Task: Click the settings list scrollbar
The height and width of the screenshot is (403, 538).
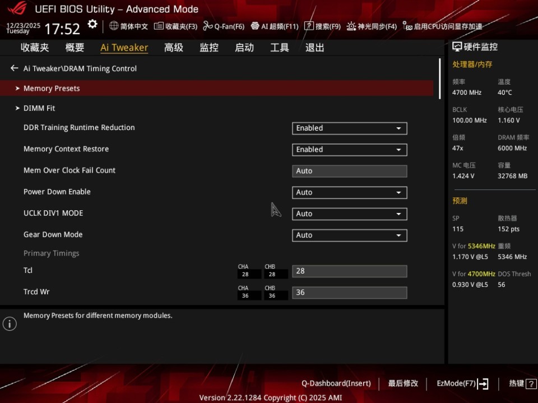Action: [x=439, y=78]
